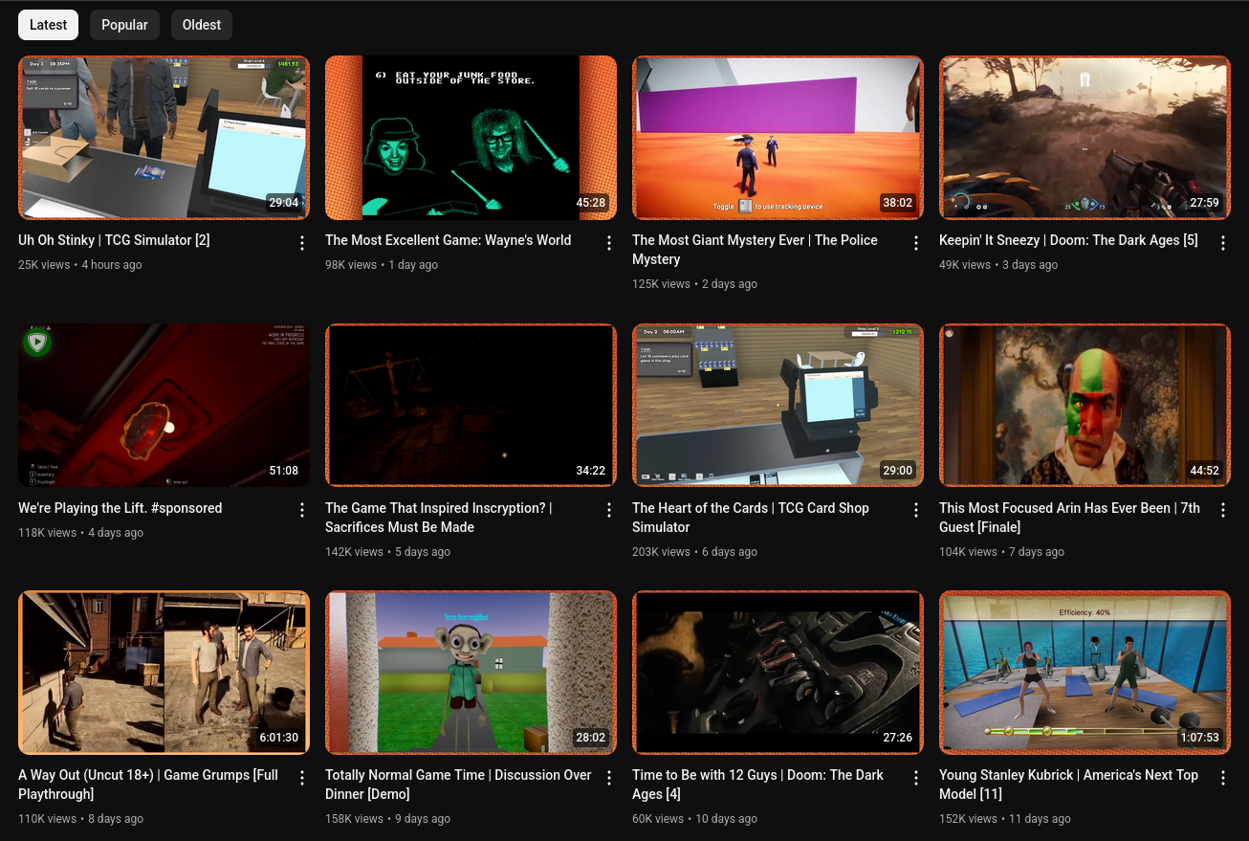Open title We're Playing the Lift. #sponsored
Screen dimensions: 1249x841
[x=120, y=508]
